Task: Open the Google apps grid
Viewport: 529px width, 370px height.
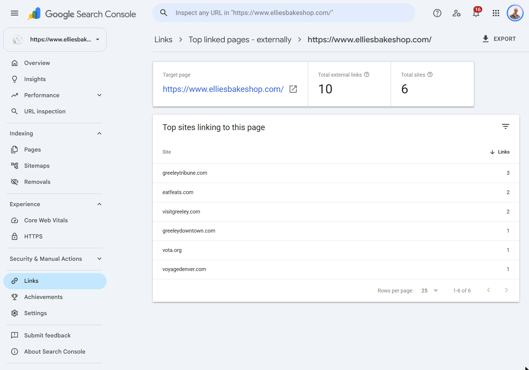Action: click(496, 13)
